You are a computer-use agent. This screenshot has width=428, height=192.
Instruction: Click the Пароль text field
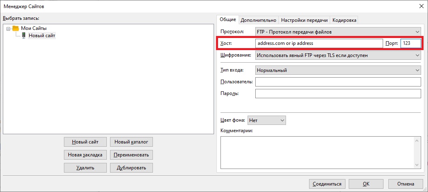(x=338, y=94)
